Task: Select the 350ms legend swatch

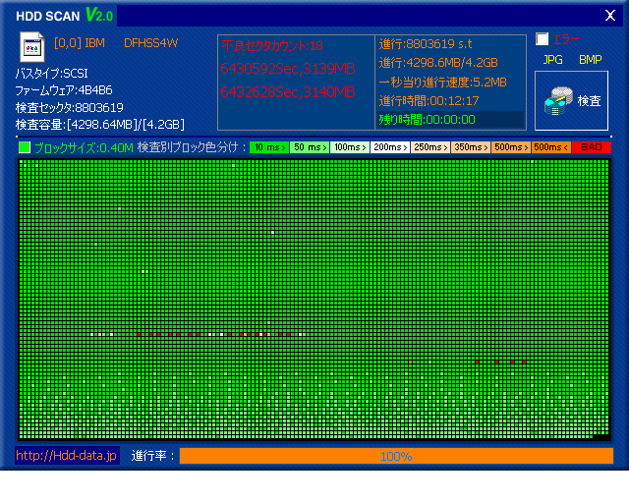Action: click(469, 147)
